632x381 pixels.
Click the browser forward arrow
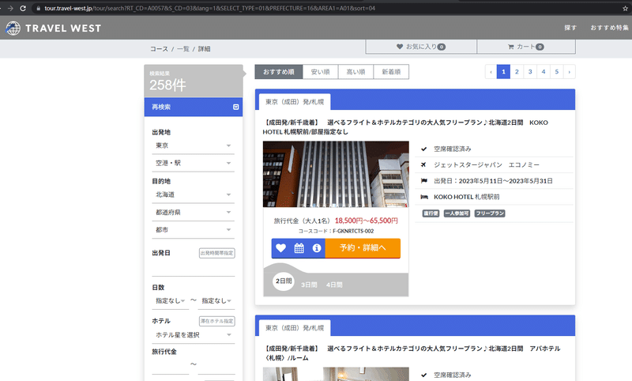(10, 8)
